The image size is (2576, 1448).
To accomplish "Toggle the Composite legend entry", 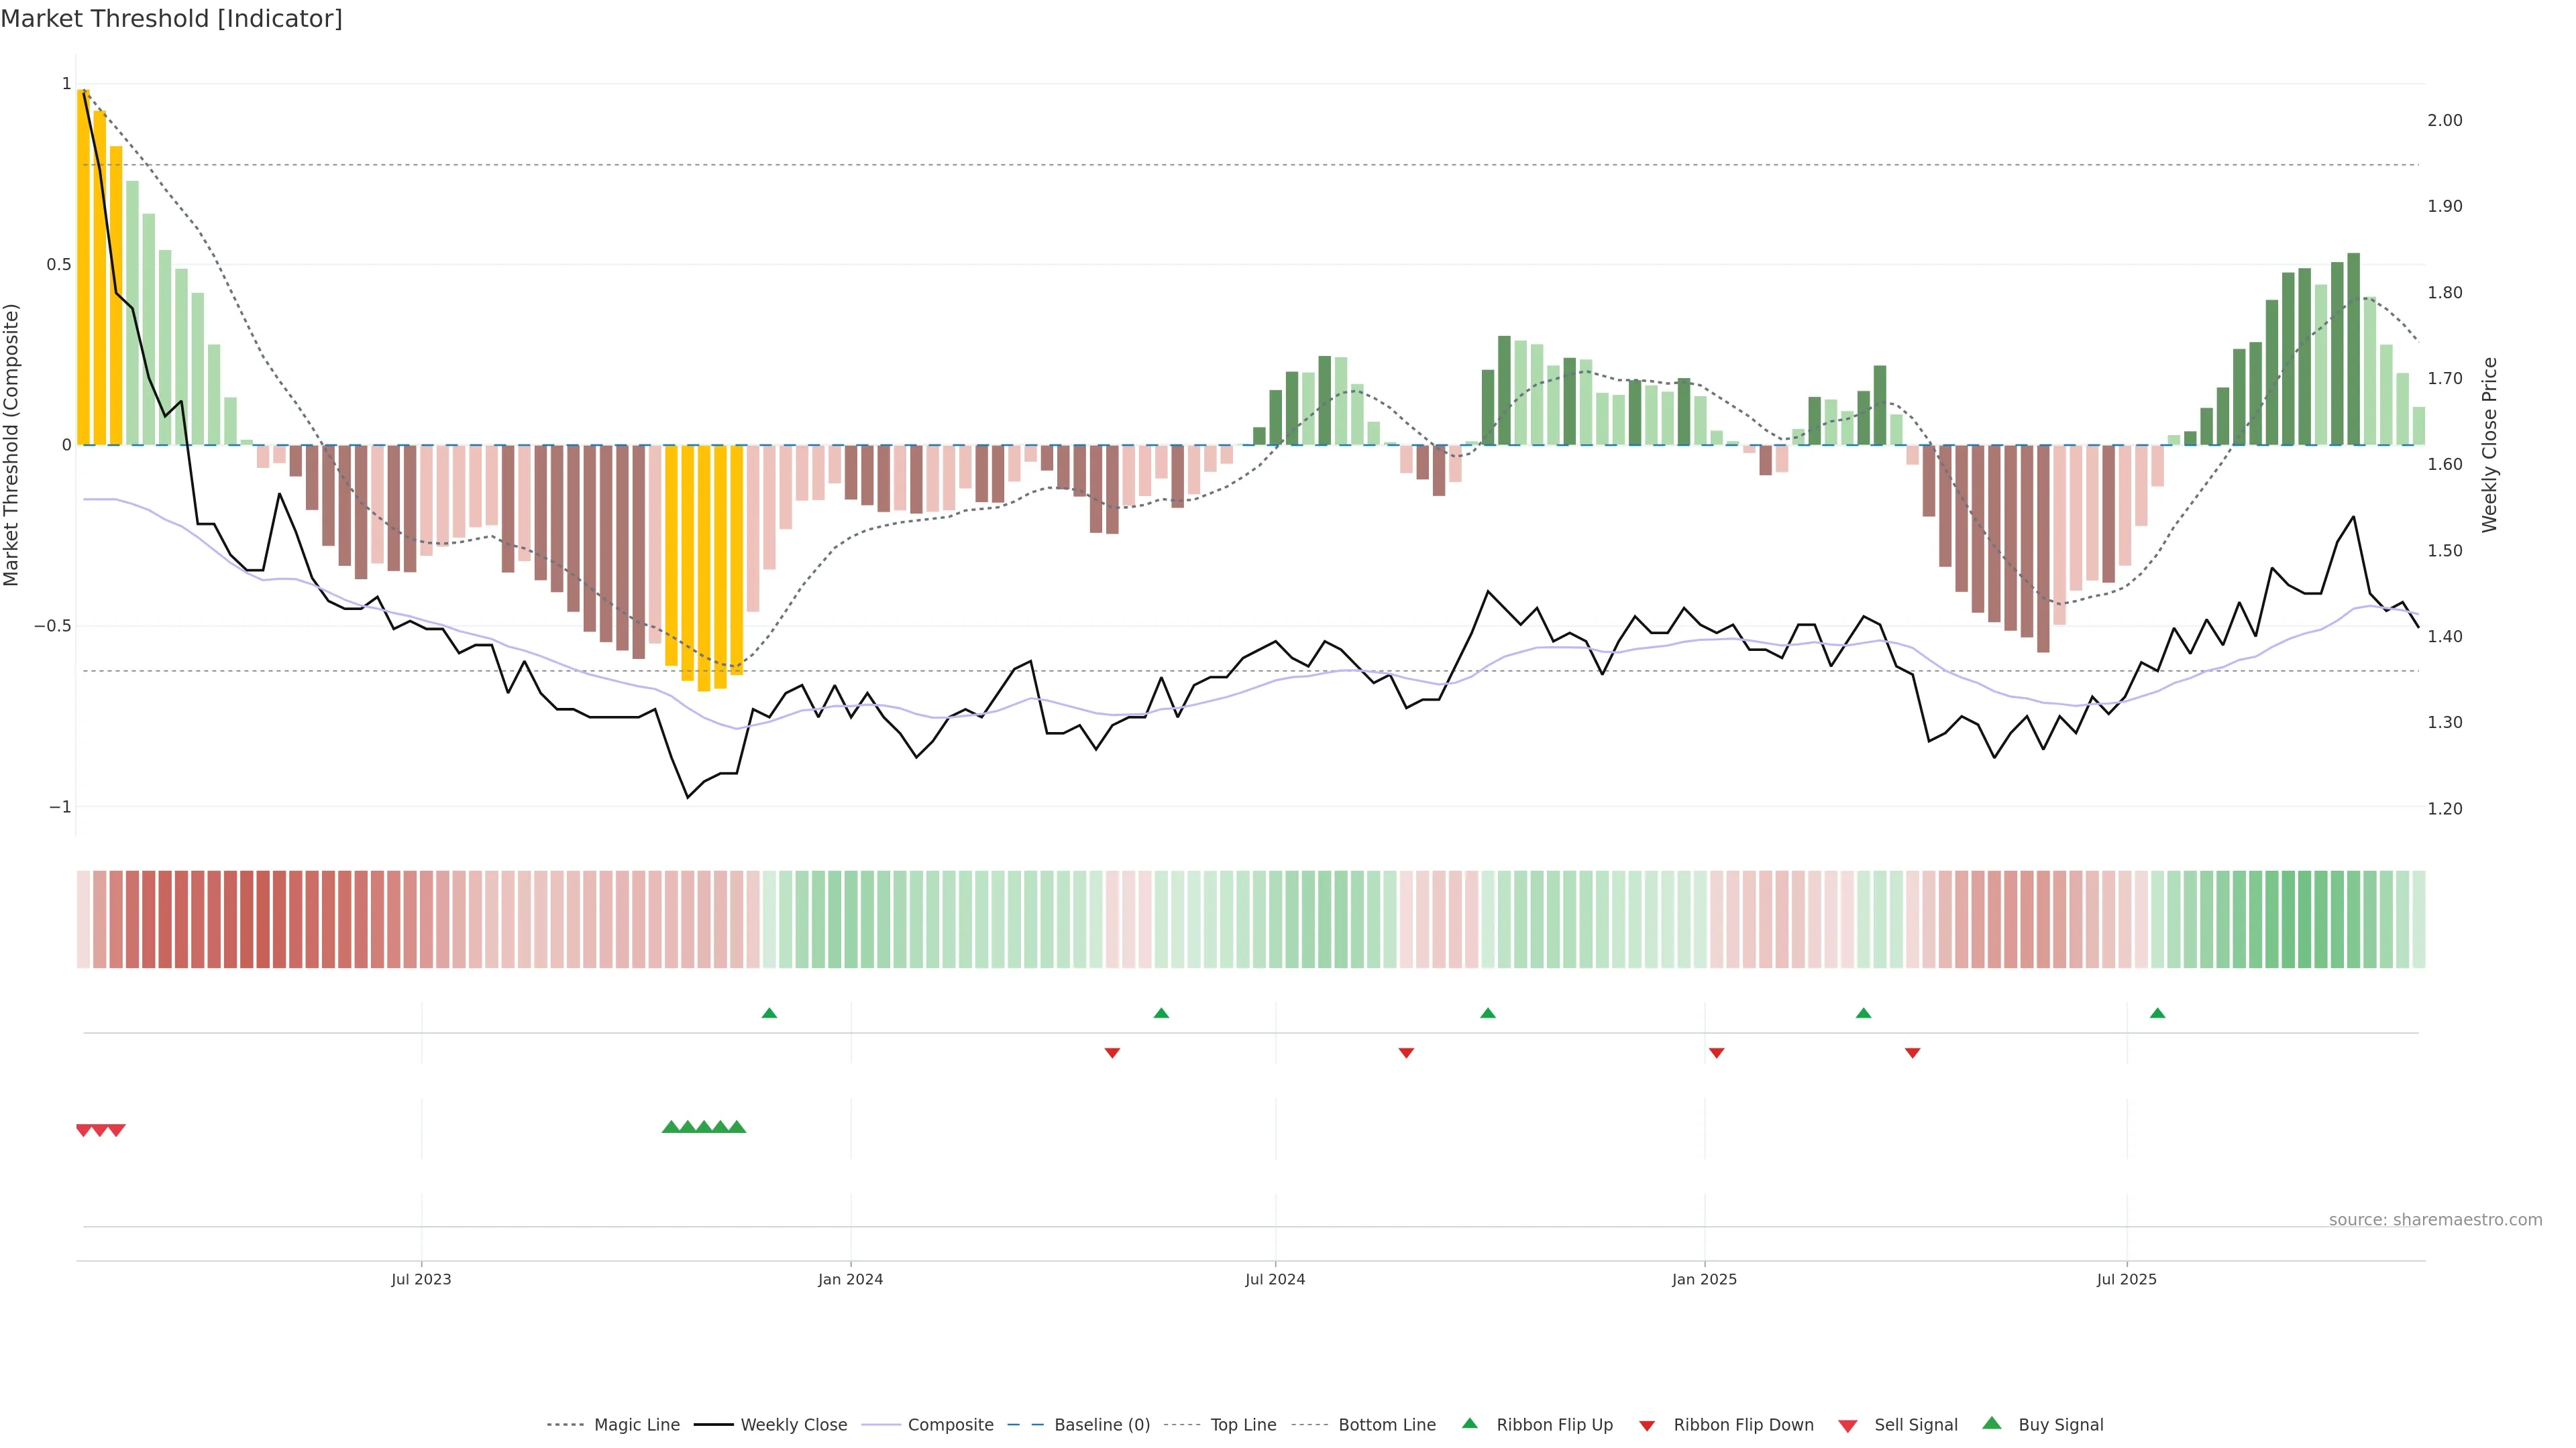I will point(950,1425).
